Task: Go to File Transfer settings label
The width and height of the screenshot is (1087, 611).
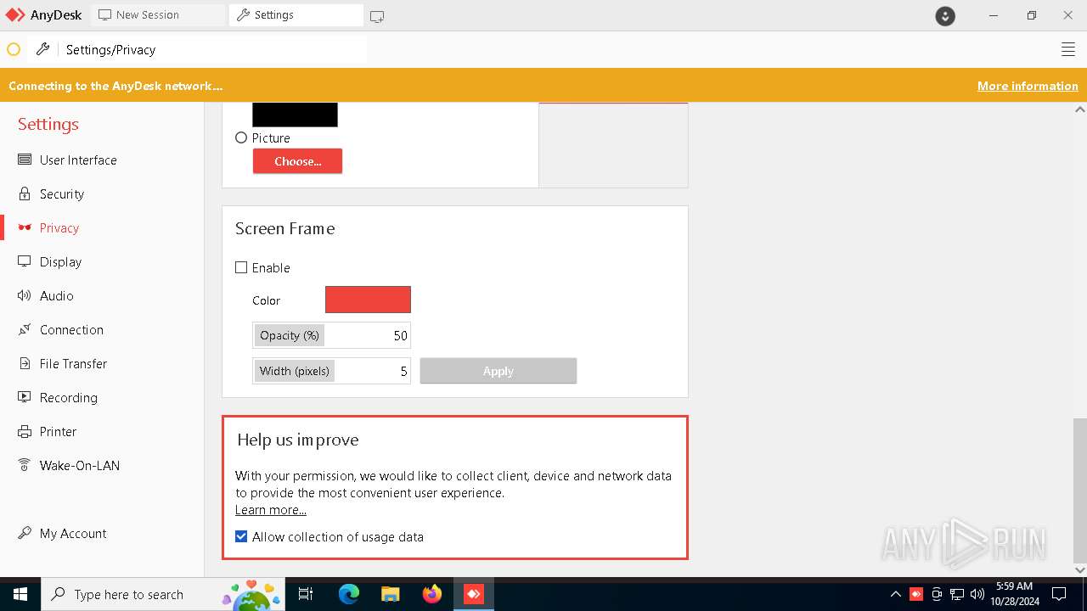Action: 73,363
